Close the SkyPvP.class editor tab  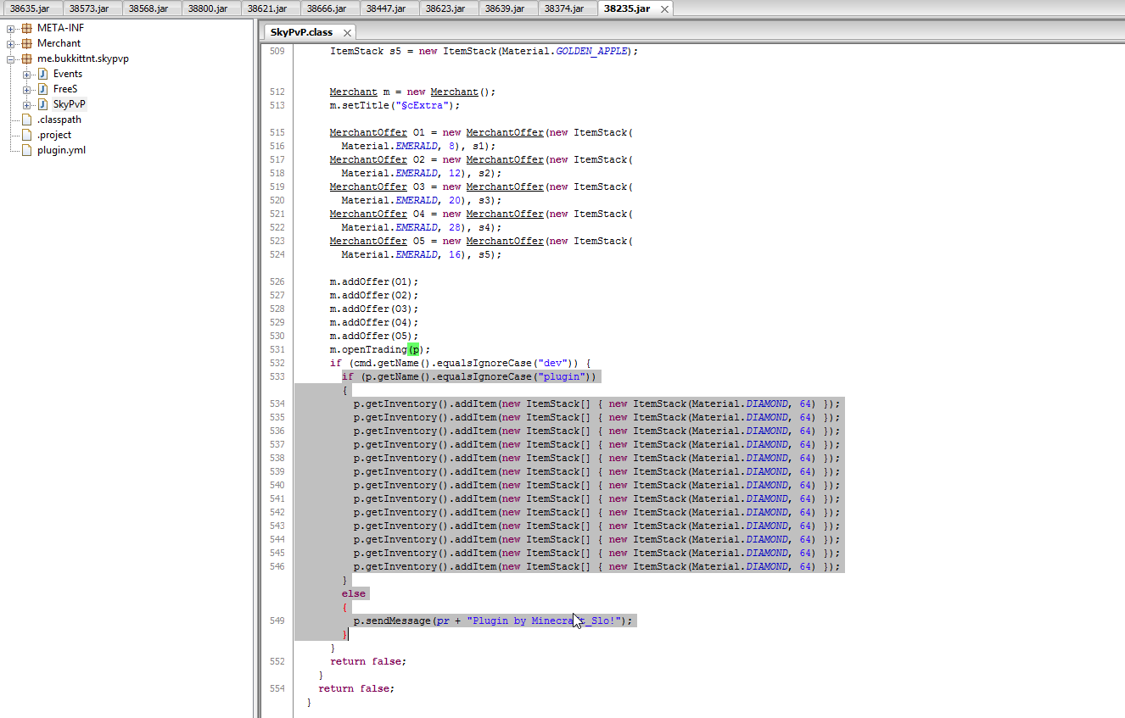click(347, 33)
